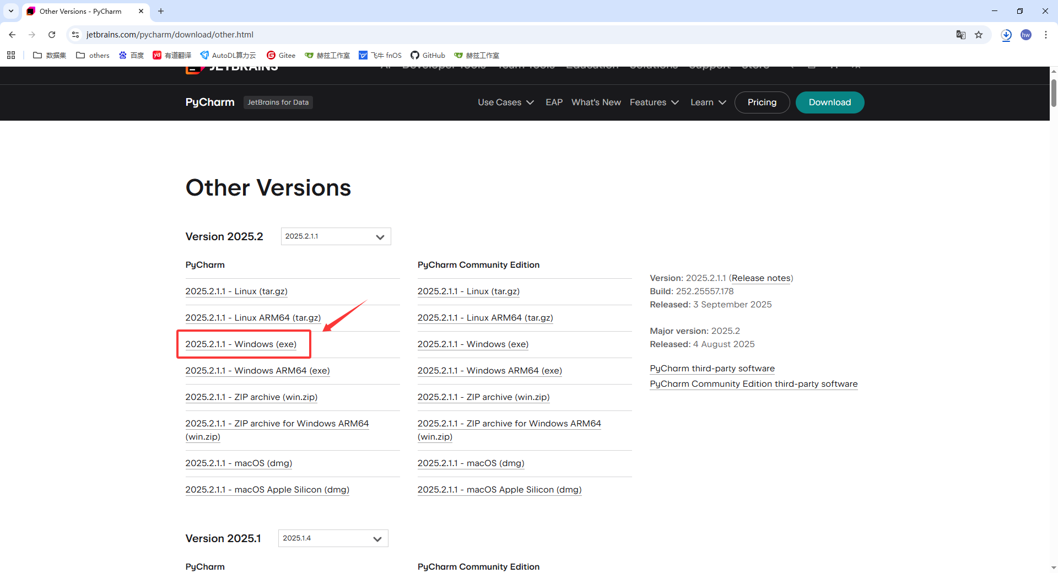Open the 数据集 bookmarks folder
This screenshot has height=573, width=1058.
click(x=50, y=55)
